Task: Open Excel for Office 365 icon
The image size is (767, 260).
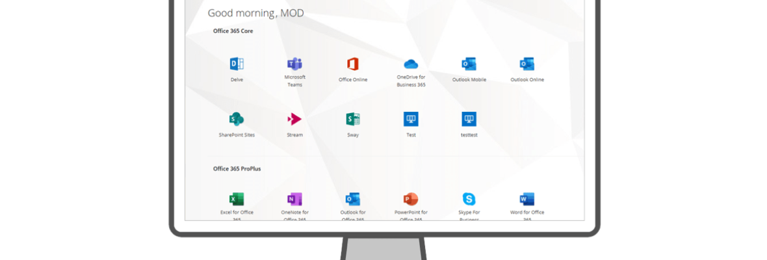Action: click(x=237, y=199)
